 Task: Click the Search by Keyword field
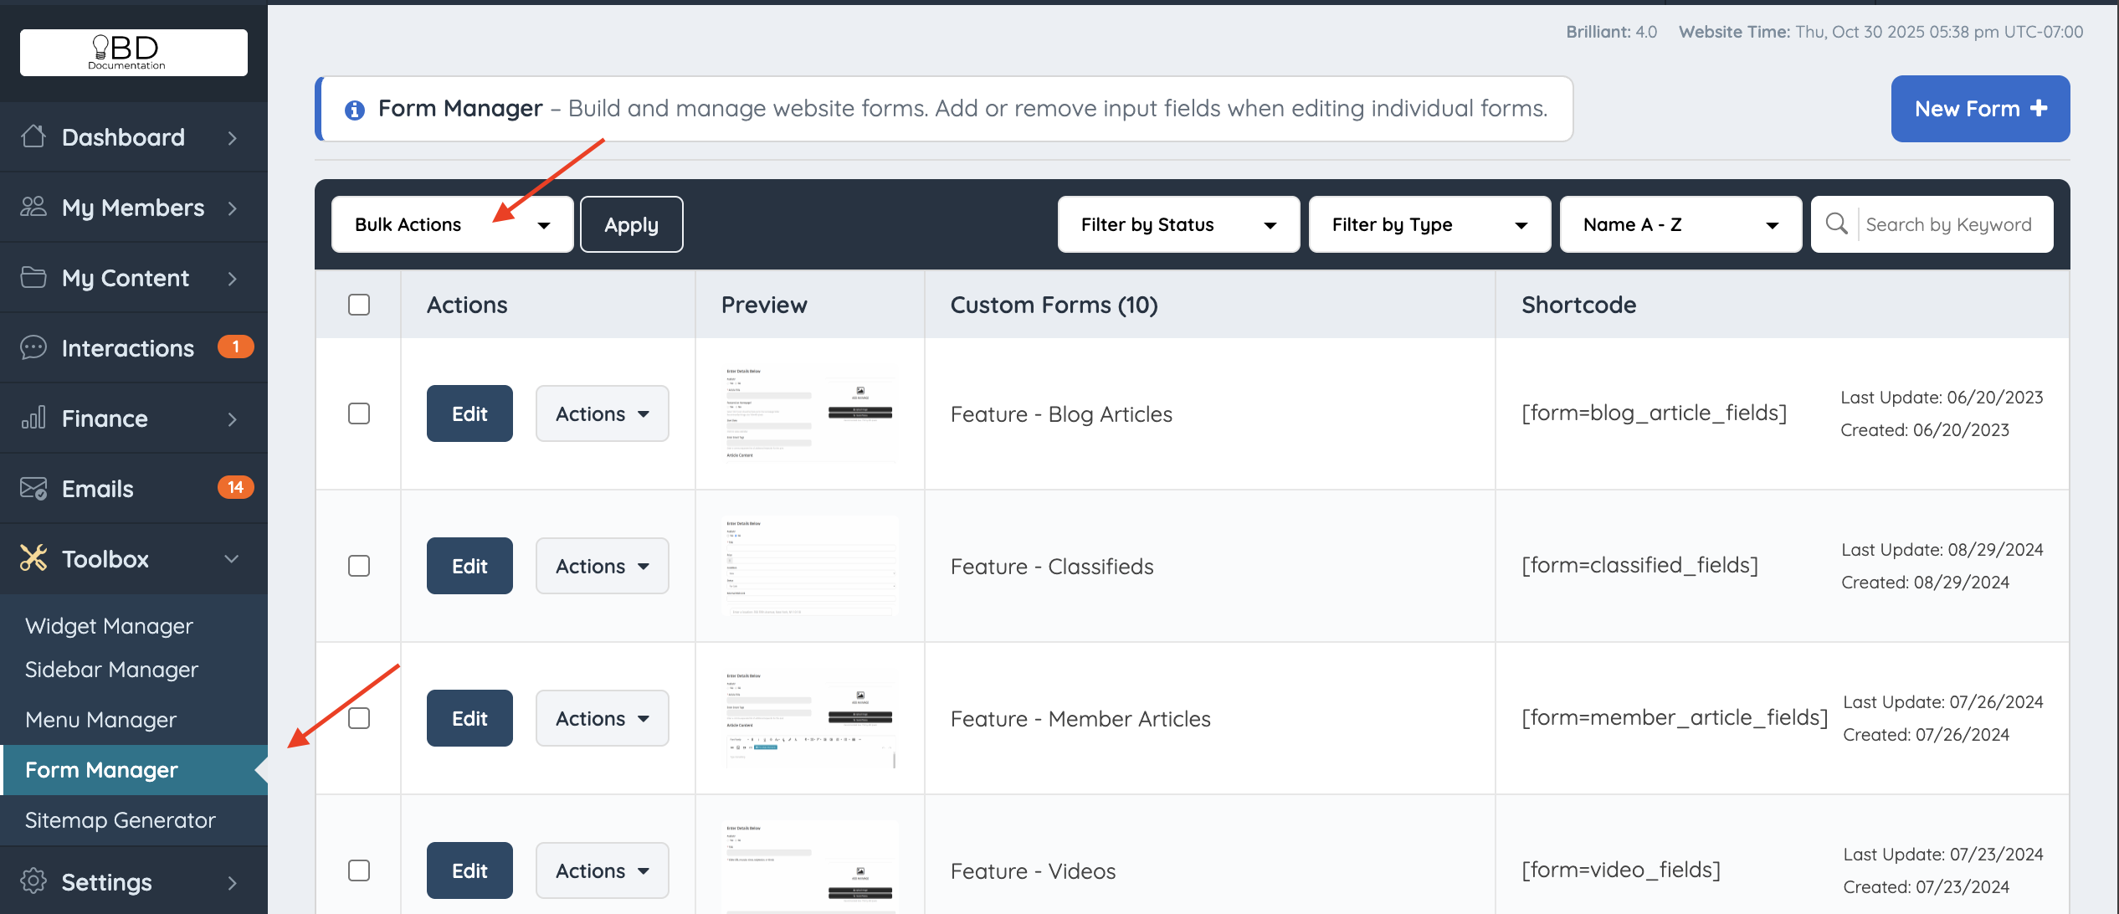(x=1950, y=224)
